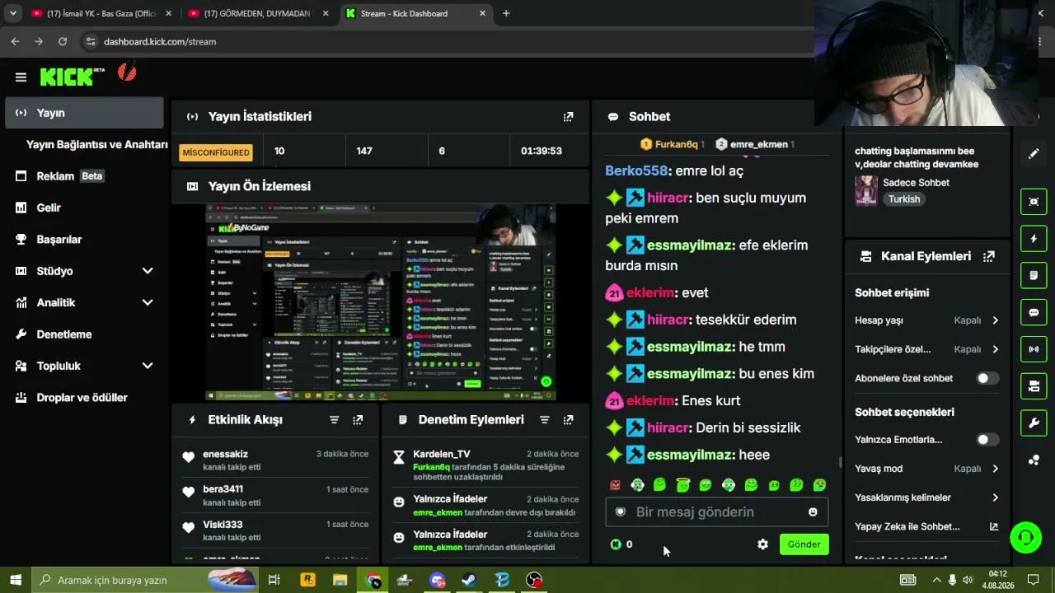Screen dimensions: 1055x593
Task: Toggle the channel actions sidebar icon
Action: tap(1034, 385)
